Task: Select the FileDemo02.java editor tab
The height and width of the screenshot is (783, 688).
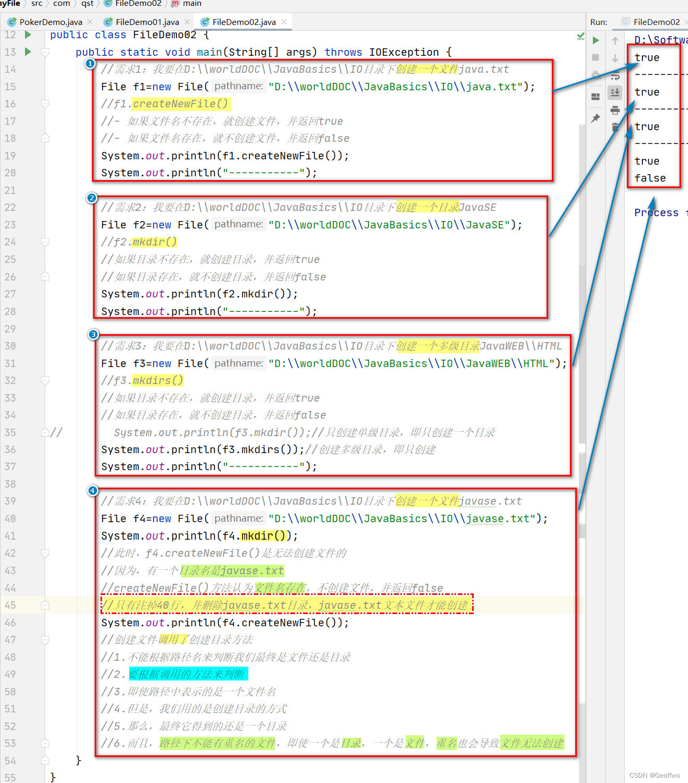Action: tap(244, 22)
